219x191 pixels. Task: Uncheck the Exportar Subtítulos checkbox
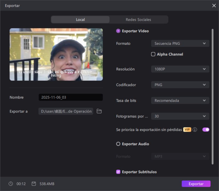tap(118, 172)
